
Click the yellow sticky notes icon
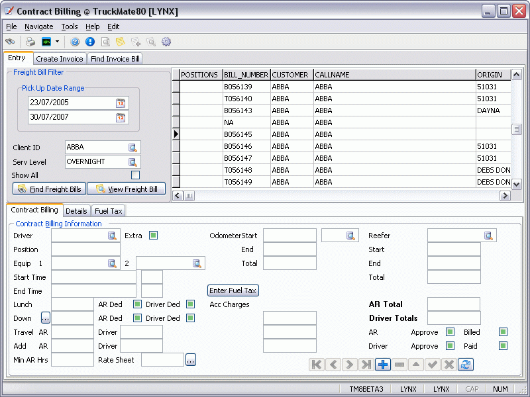121,42
